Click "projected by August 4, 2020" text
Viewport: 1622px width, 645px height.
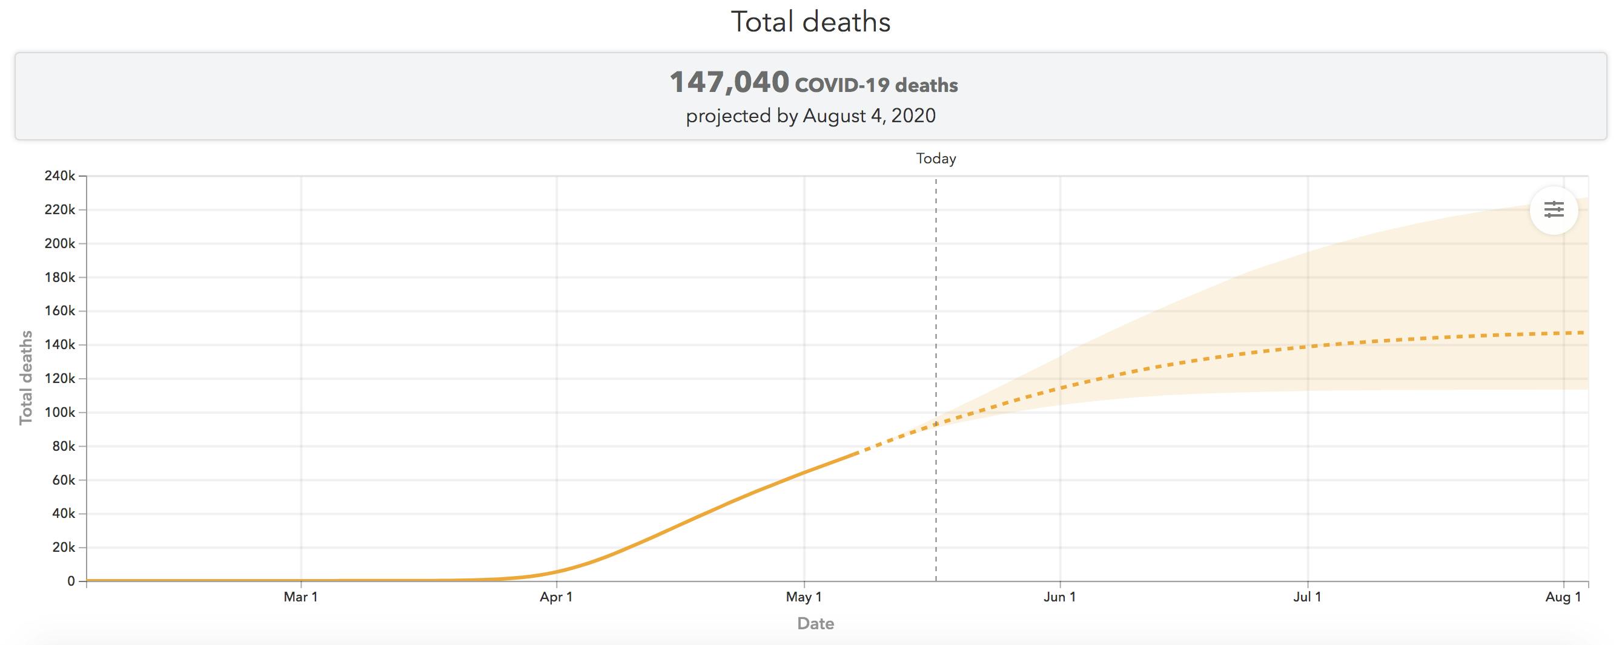(x=810, y=116)
